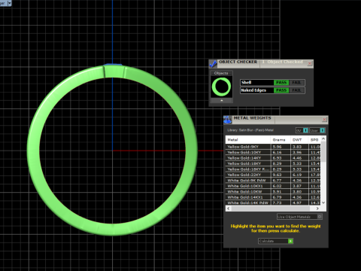Image resolution: width=361 pixels, height=271 pixels.
Task: Click the SPG column header
Action: [x=314, y=140]
